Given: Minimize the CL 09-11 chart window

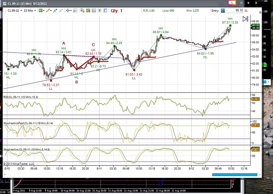Looking at the screenshot, I should point(241,3).
